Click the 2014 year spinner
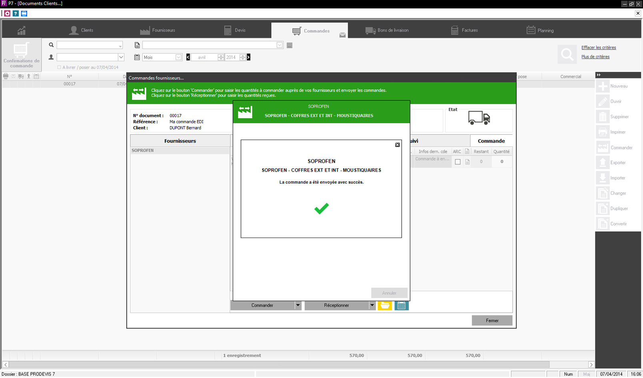 click(x=242, y=57)
